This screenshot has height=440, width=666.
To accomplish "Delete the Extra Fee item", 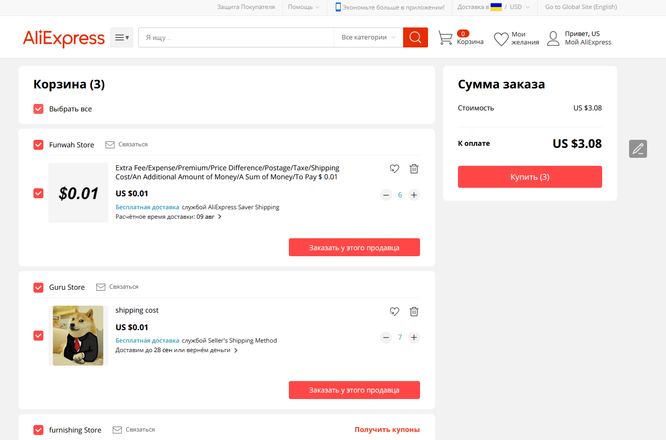I will [x=414, y=169].
